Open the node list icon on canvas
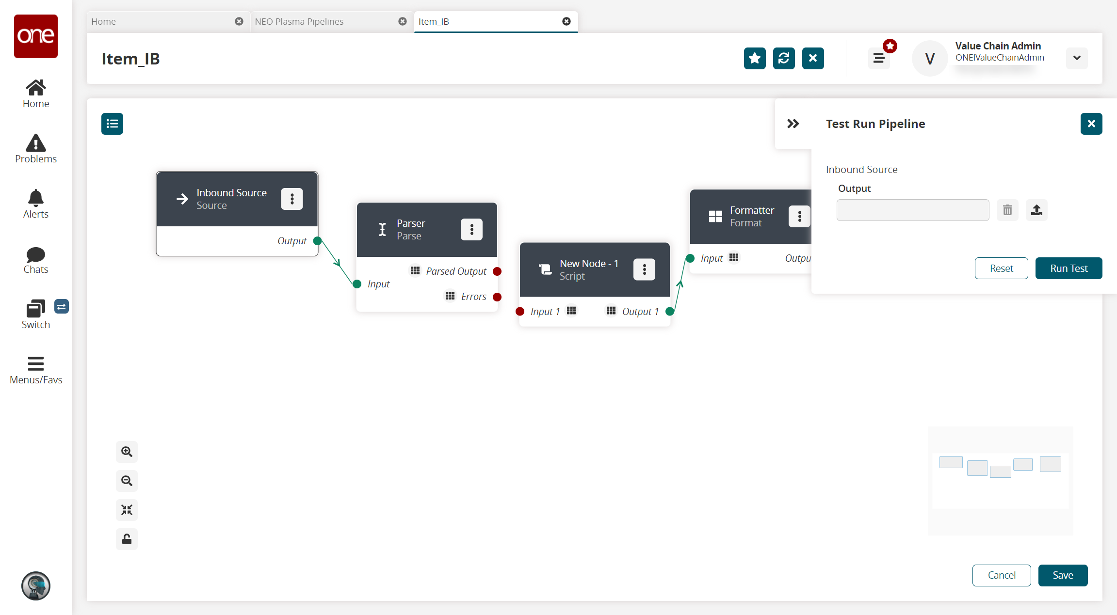 coord(112,124)
